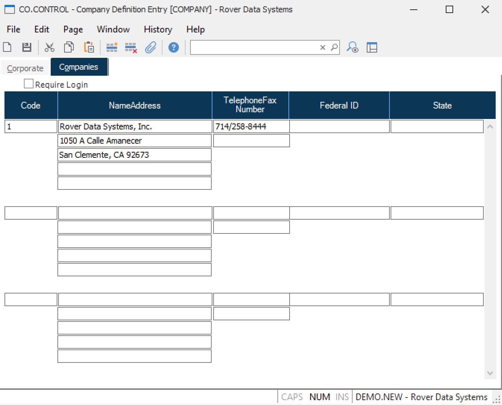Click the Copy icon in toolbar

(x=69, y=47)
